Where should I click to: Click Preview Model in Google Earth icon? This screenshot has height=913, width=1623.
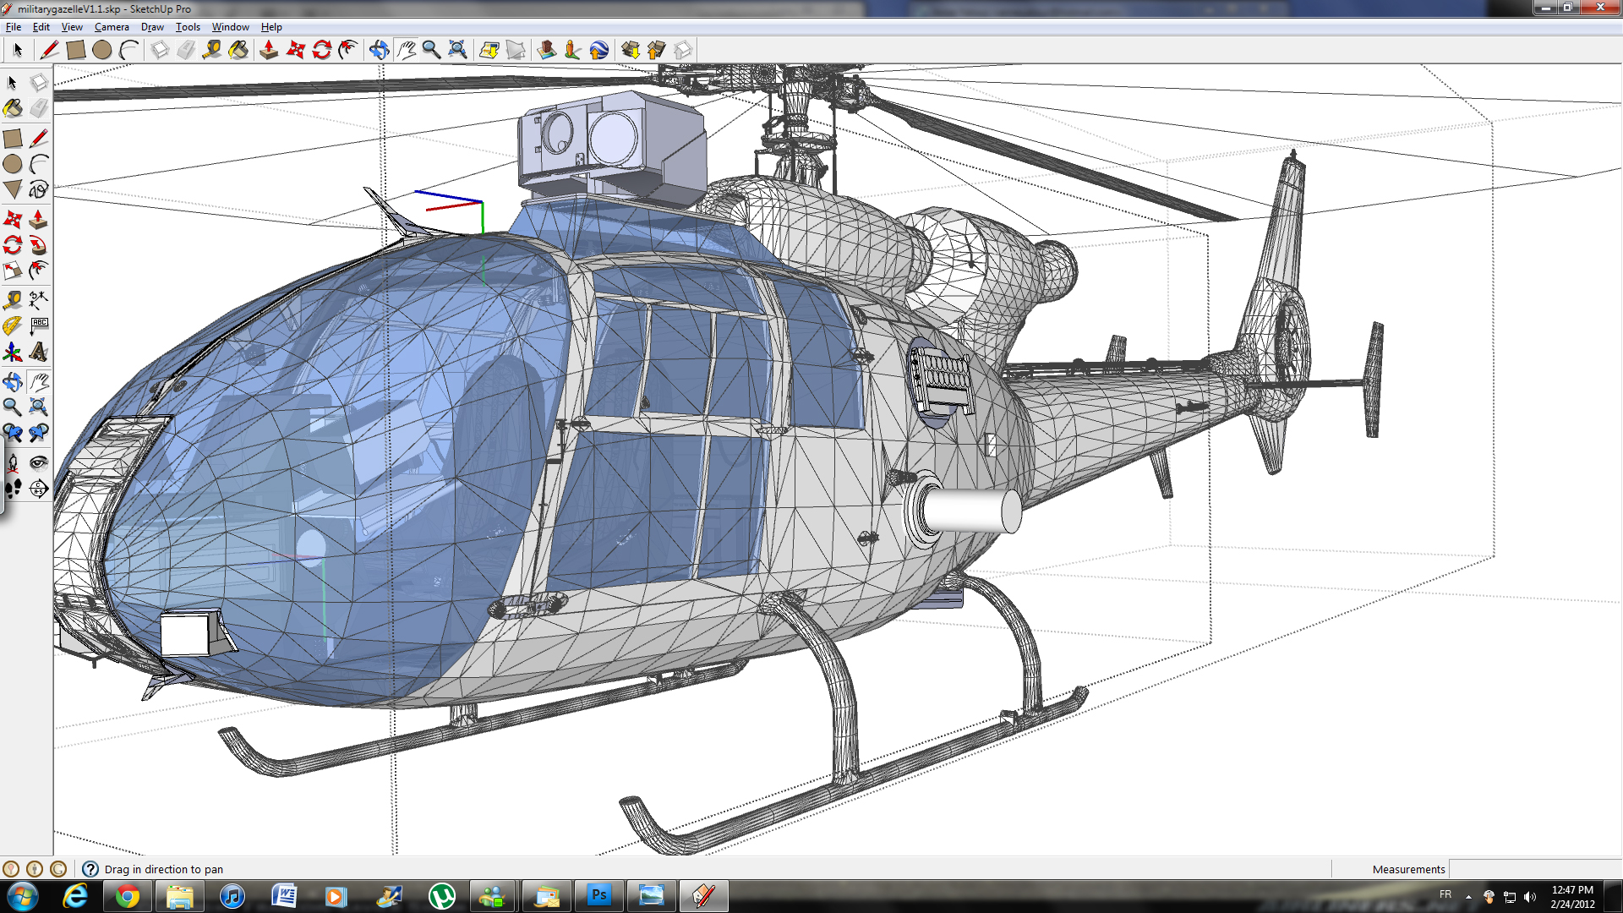598,50
